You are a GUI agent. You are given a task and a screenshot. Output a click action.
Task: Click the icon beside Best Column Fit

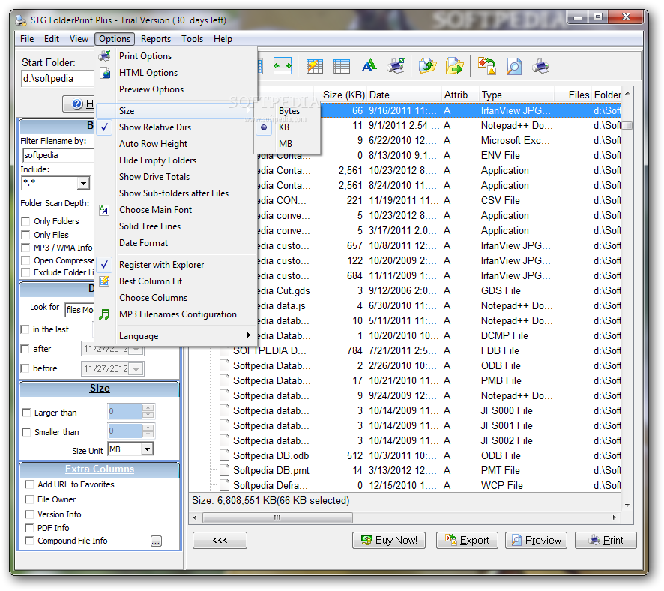pos(104,281)
